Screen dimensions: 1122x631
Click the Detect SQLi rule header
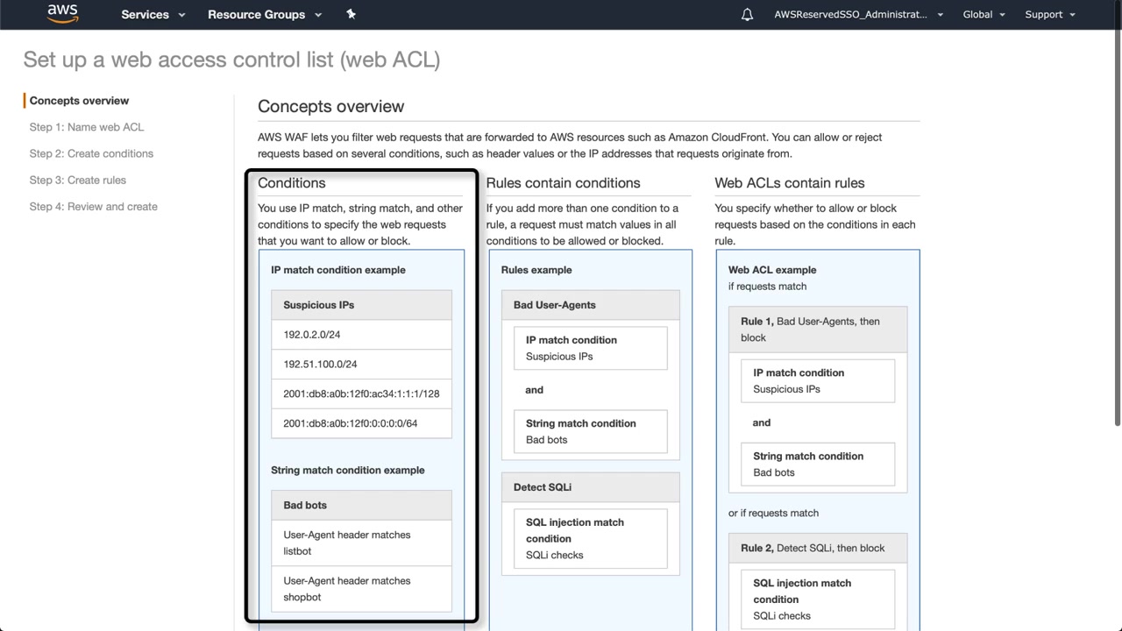point(590,487)
